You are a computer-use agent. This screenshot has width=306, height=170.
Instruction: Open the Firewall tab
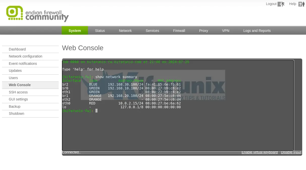pyautogui.click(x=179, y=31)
